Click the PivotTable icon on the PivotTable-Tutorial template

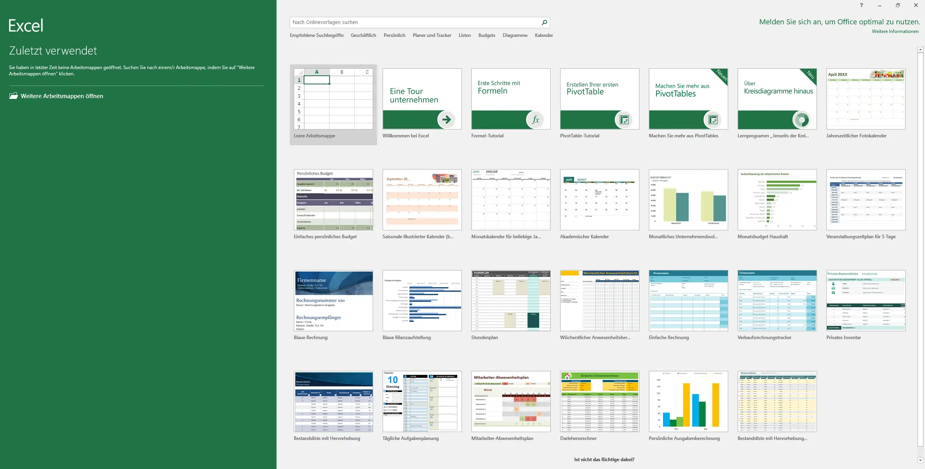click(624, 120)
